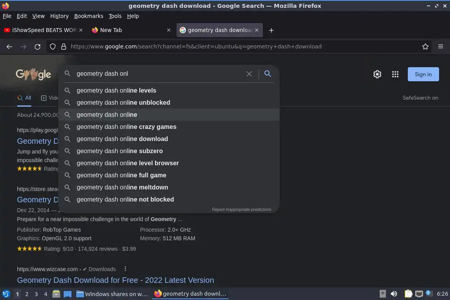Close the New Tab tab
This screenshot has height=300, width=450.
click(169, 30)
